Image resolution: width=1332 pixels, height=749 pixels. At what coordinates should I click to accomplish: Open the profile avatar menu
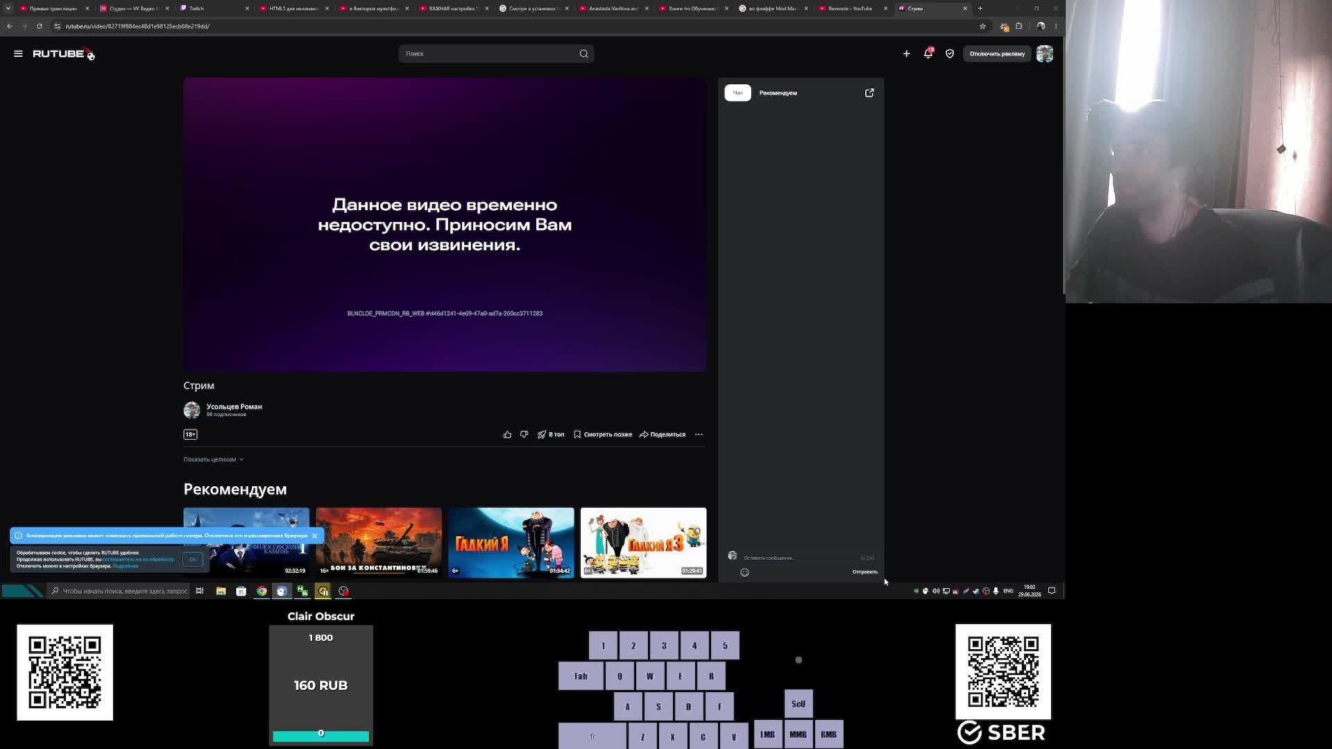1045,53
